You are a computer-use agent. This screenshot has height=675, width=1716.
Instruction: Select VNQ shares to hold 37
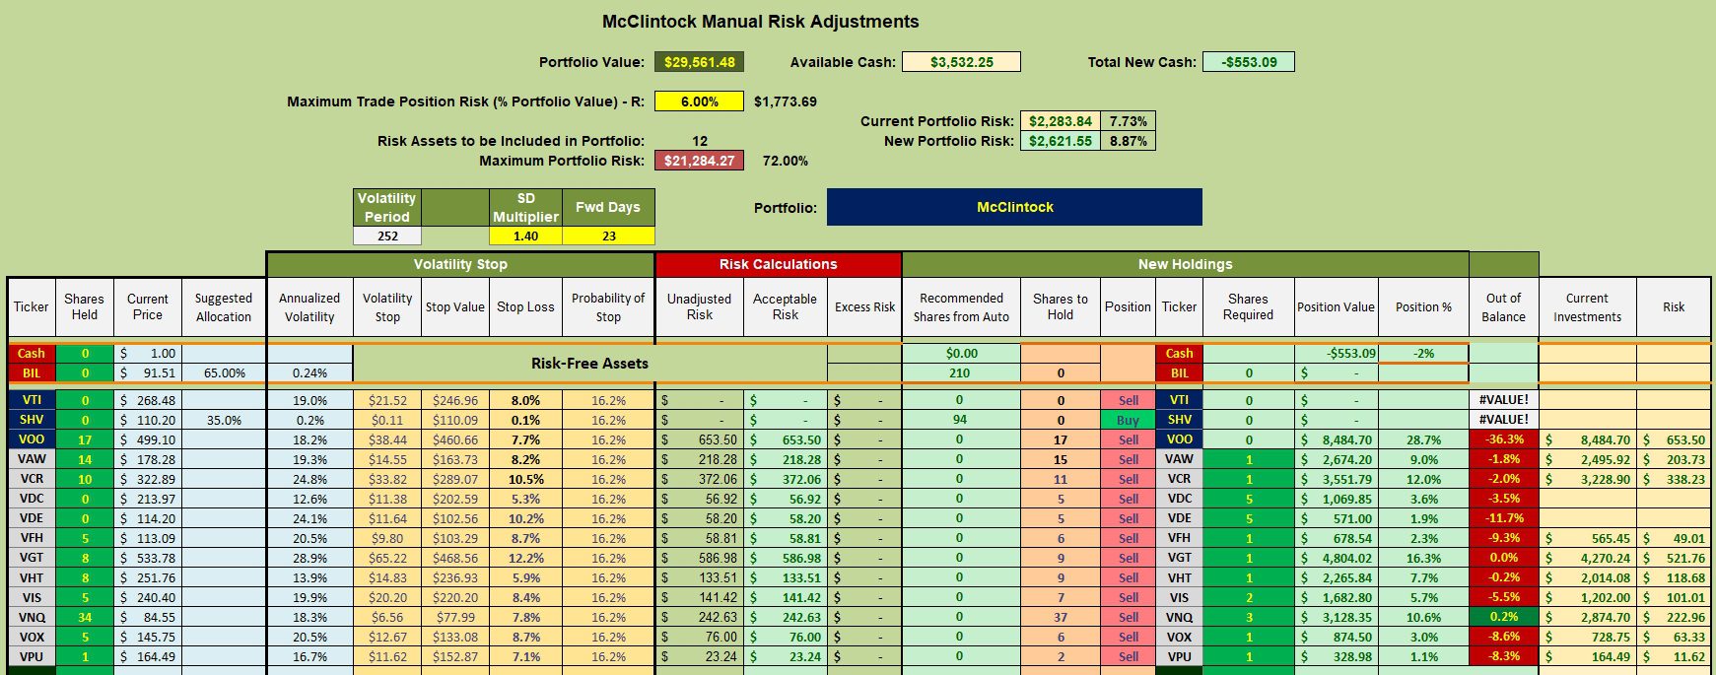(1061, 618)
